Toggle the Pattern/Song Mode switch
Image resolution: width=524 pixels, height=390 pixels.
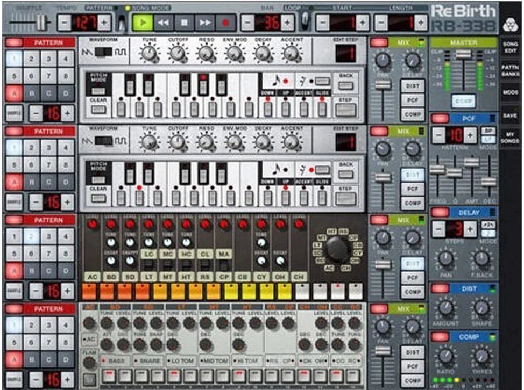122,23
